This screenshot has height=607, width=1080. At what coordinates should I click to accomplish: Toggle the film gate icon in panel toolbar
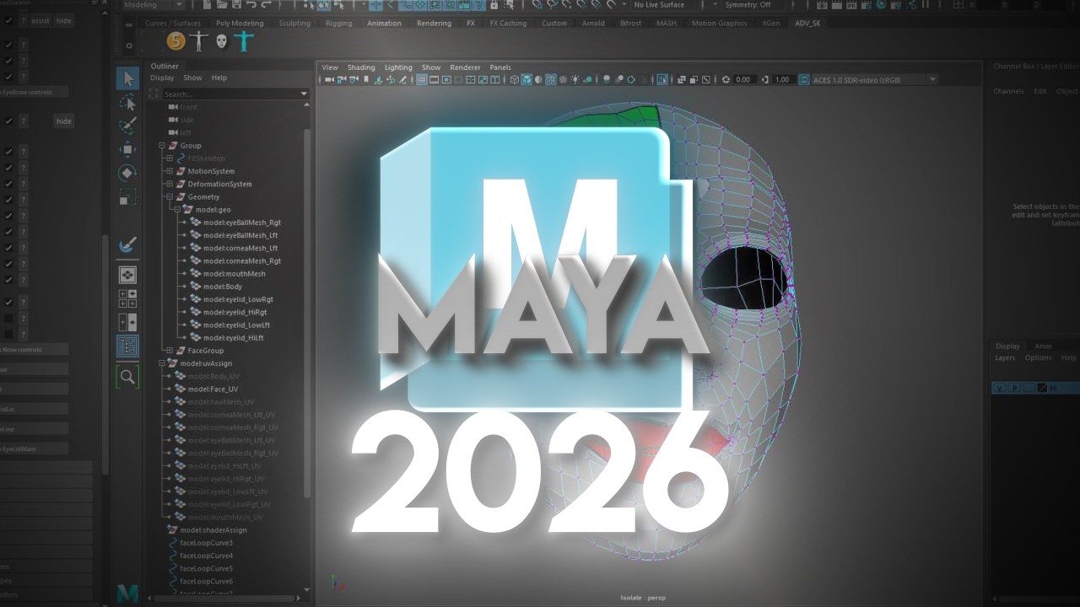434,79
